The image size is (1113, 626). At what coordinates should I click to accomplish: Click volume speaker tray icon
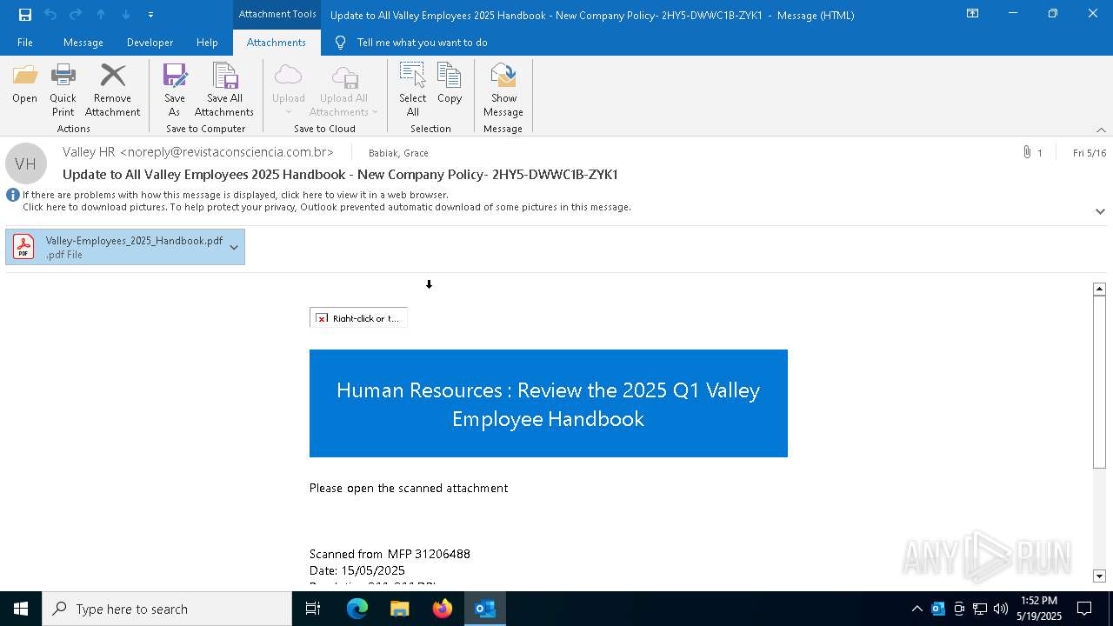point(1001,609)
